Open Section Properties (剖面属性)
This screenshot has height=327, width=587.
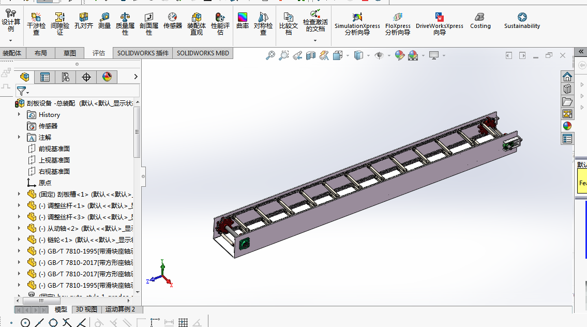[x=148, y=24]
